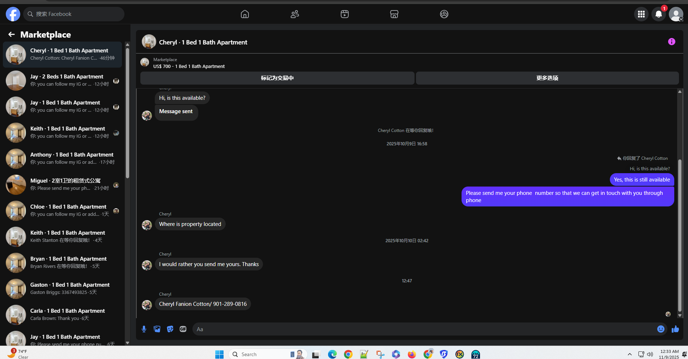Open Keith Stanton 在等你回复 conversation
This screenshot has width=688, height=359.
coord(62,236)
